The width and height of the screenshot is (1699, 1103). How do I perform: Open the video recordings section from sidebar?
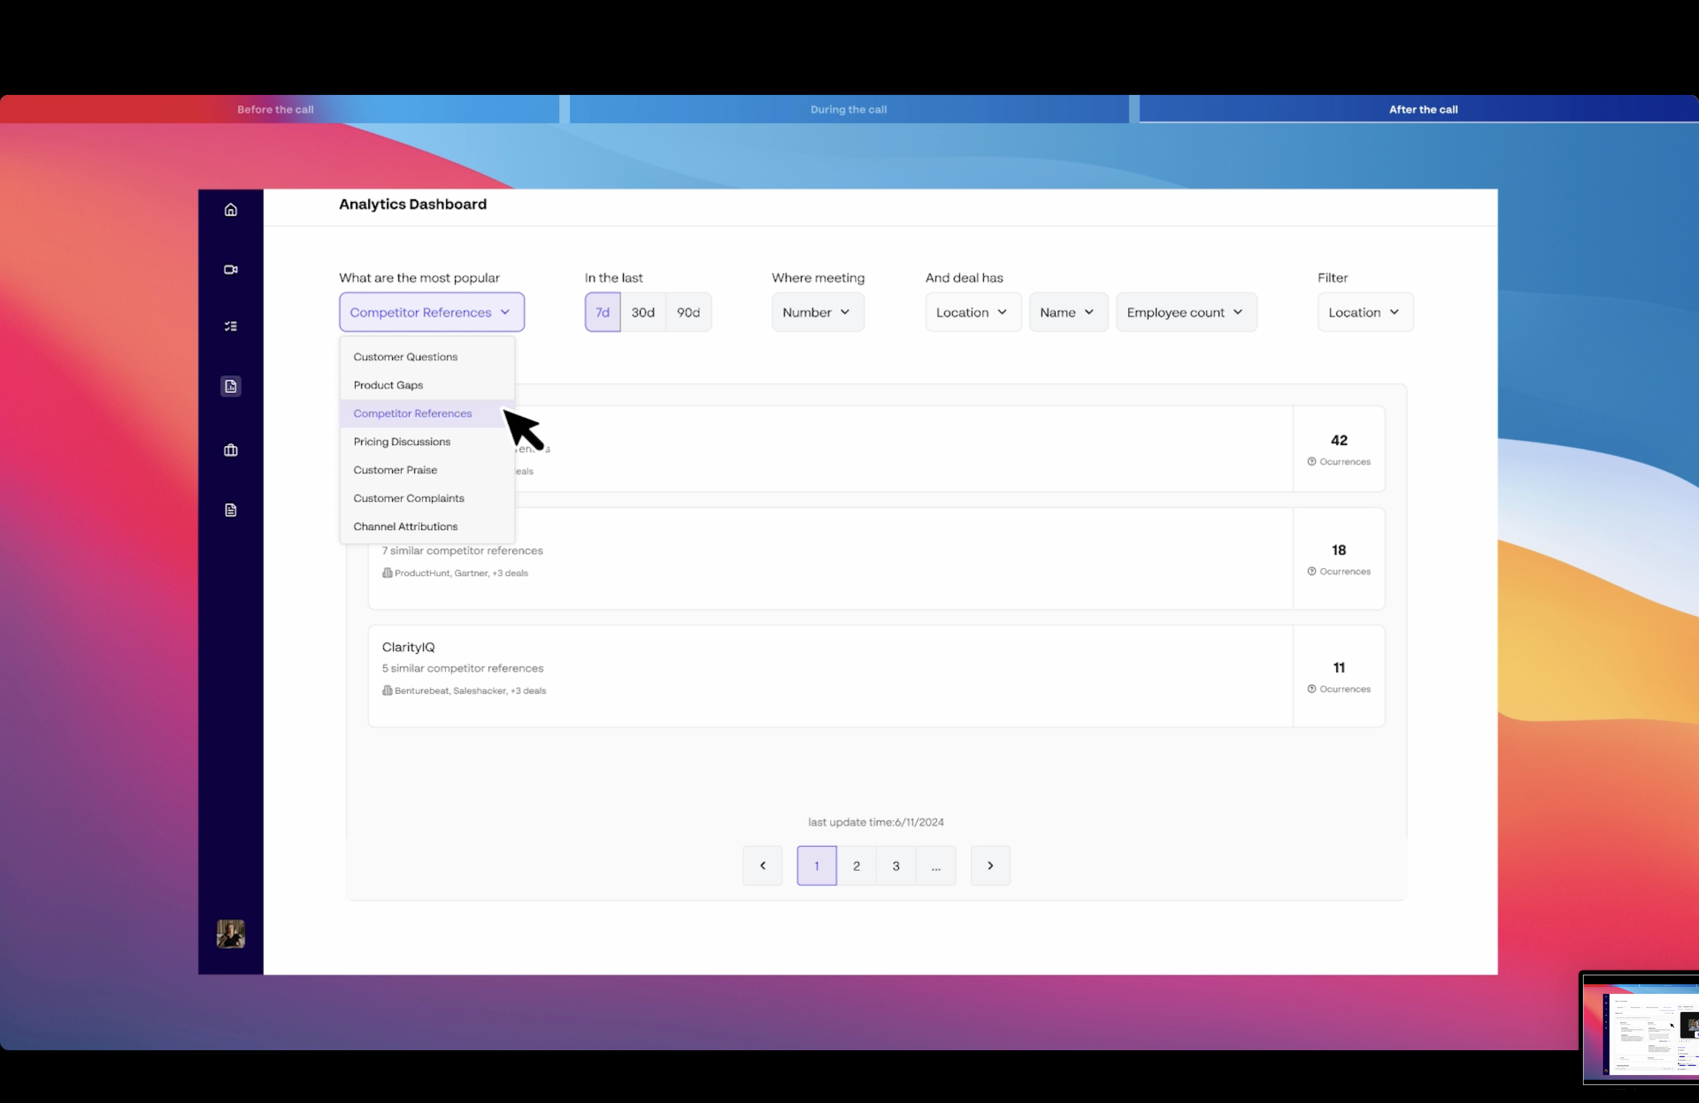[x=230, y=269]
